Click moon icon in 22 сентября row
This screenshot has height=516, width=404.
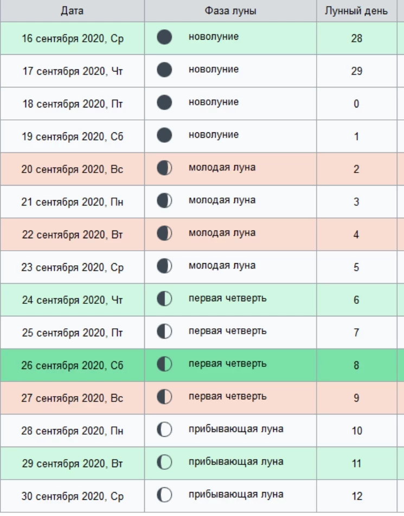tap(164, 233)
